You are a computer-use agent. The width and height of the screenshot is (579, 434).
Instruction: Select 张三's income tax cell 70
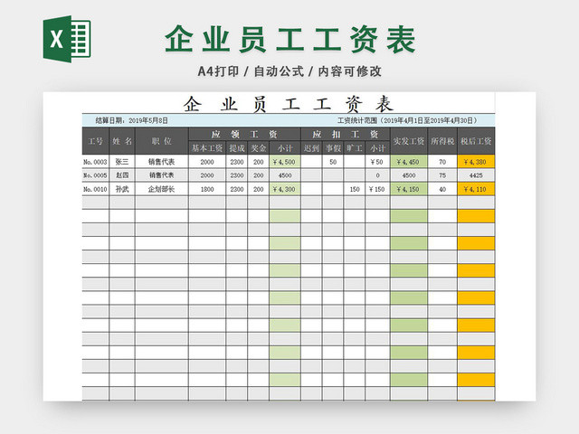tap(442, 162)
